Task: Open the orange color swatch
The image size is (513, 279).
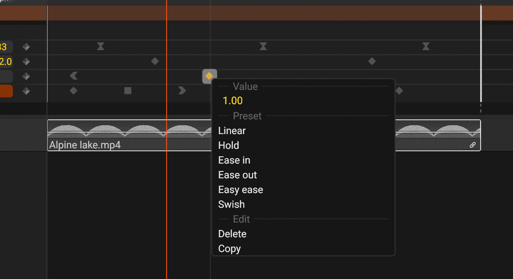Action: (x=6, y=91)
